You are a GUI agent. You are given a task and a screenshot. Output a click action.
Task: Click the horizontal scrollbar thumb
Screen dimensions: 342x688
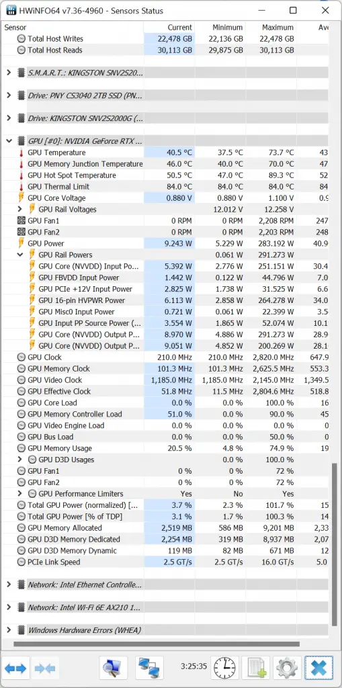[156, 644]
